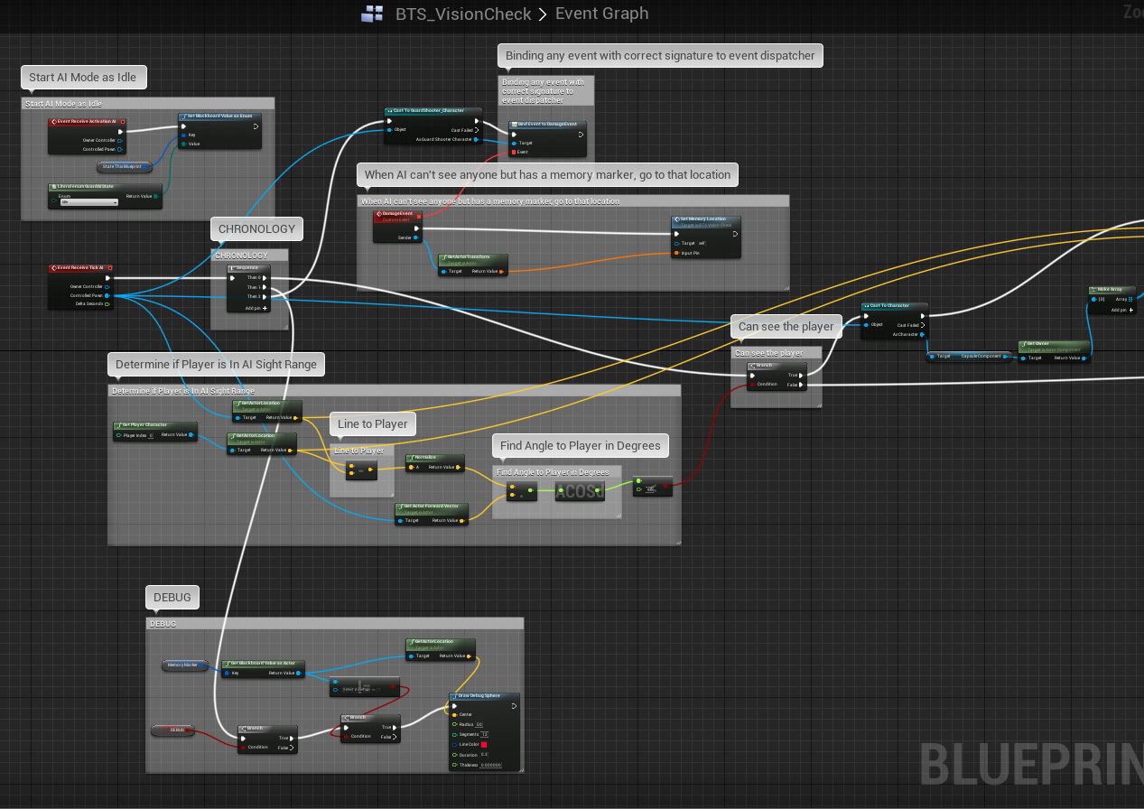Click BTS_VisionCheck in the breadcrumb

click(x=464, y=14)
